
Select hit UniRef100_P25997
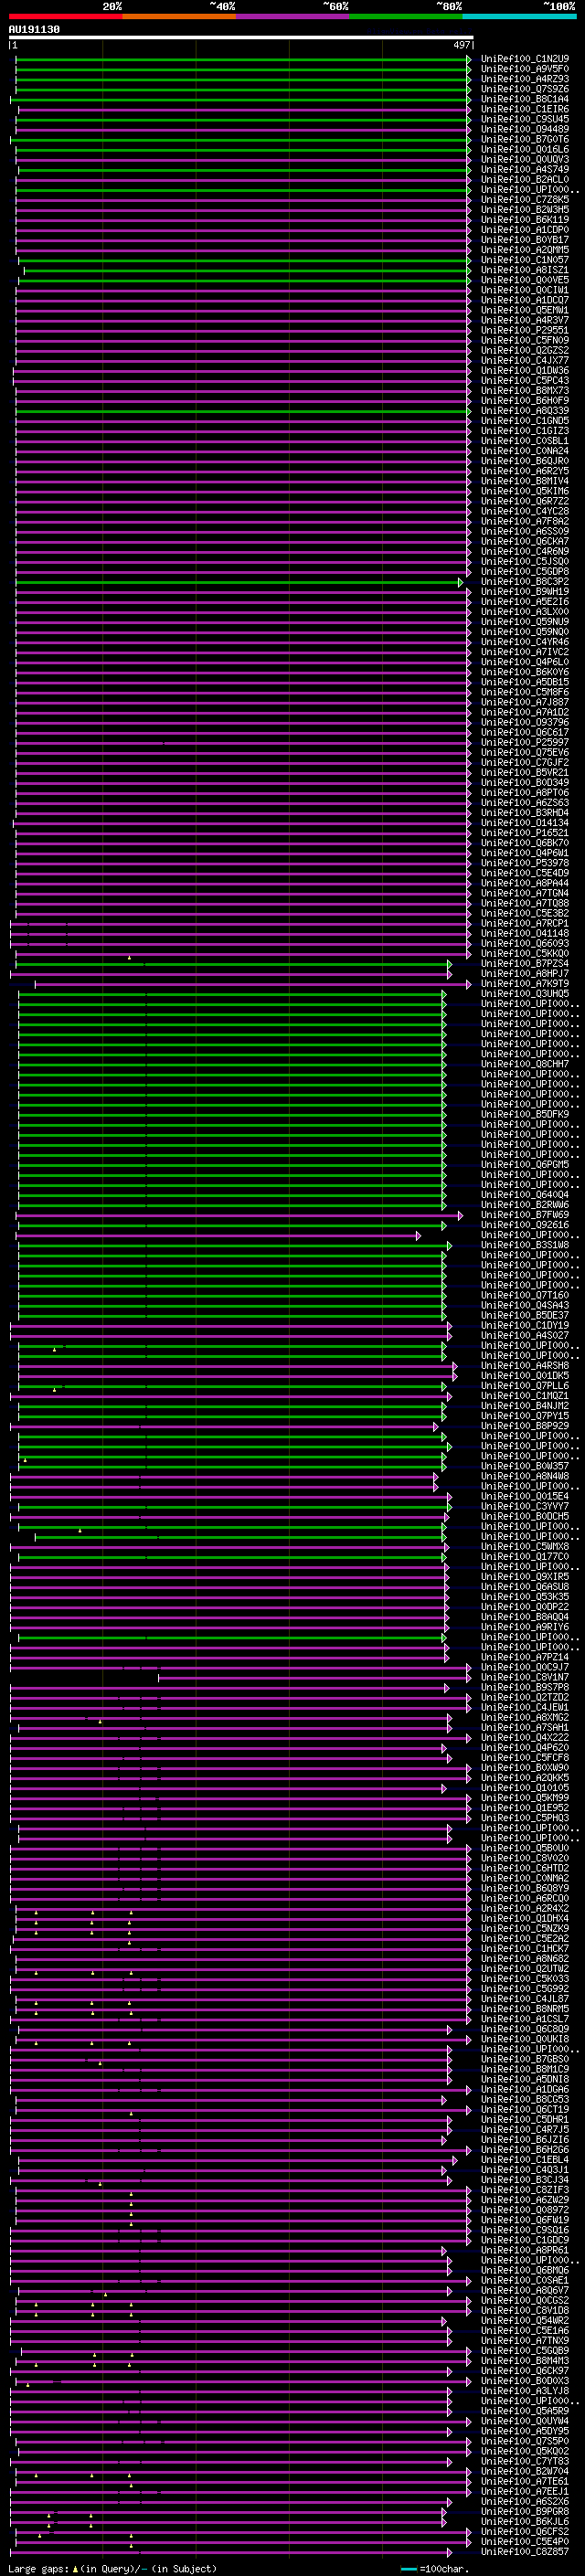tap(525, 742)
